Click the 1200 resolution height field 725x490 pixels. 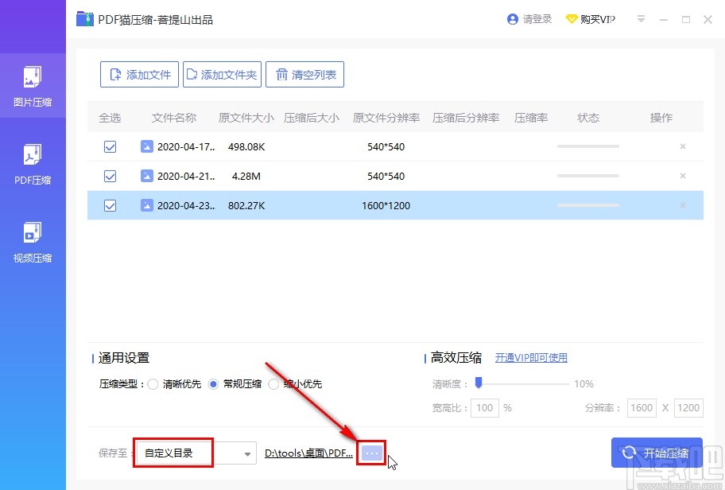pyautogui.click(x=688, y=407)
